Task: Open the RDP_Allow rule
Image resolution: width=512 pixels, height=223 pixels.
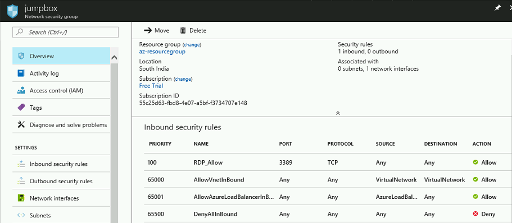Action: point(209,162)
